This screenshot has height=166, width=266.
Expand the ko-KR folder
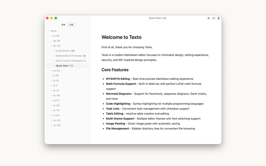[x=52, y=96]
